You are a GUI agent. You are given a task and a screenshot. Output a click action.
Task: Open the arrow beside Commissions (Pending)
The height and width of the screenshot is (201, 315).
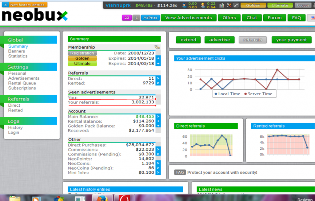point(158,154)
